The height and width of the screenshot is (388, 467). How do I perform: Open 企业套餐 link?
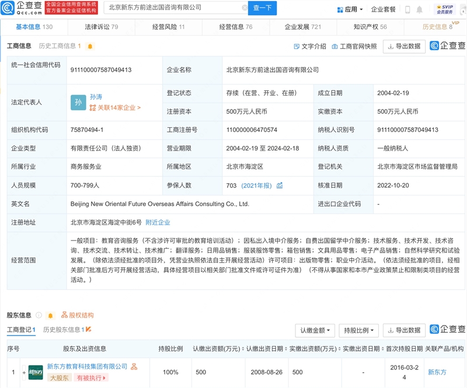383,9
